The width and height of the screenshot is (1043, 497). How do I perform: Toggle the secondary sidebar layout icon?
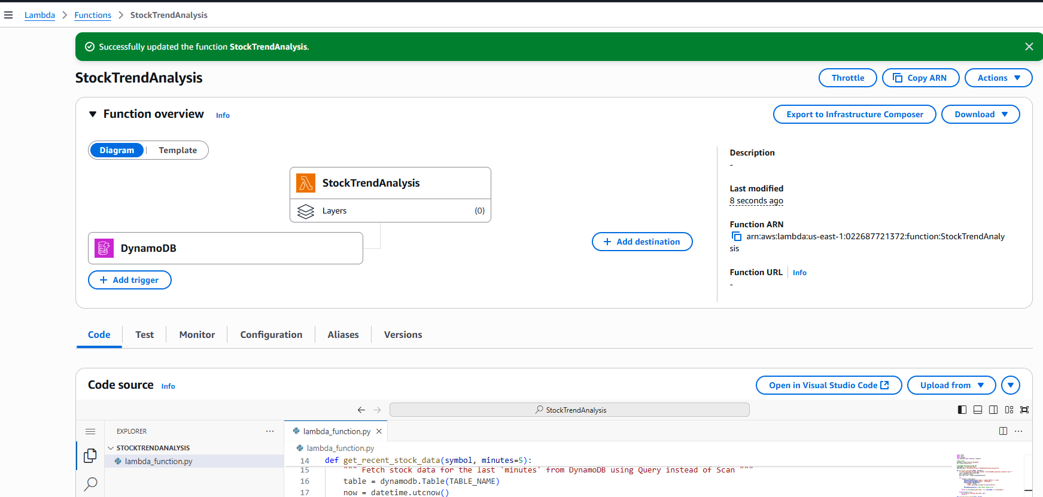click(993, 410)
